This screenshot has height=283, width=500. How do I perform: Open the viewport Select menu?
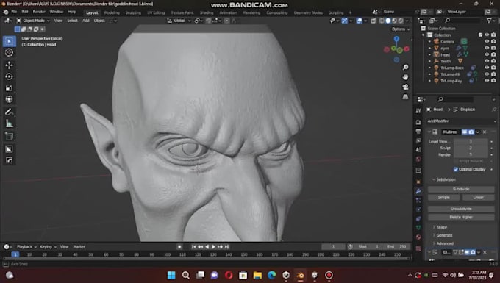(x=72, y=21)
